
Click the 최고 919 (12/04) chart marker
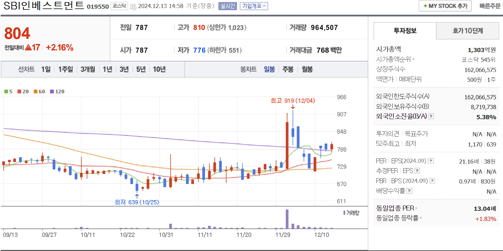293,101
